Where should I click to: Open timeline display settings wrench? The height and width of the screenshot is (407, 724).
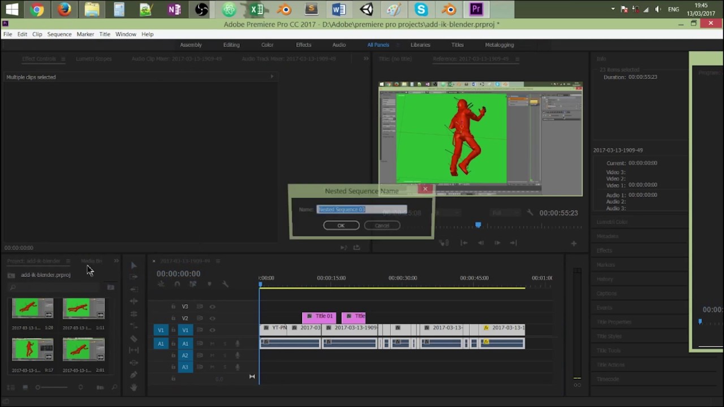click(225, 284)
